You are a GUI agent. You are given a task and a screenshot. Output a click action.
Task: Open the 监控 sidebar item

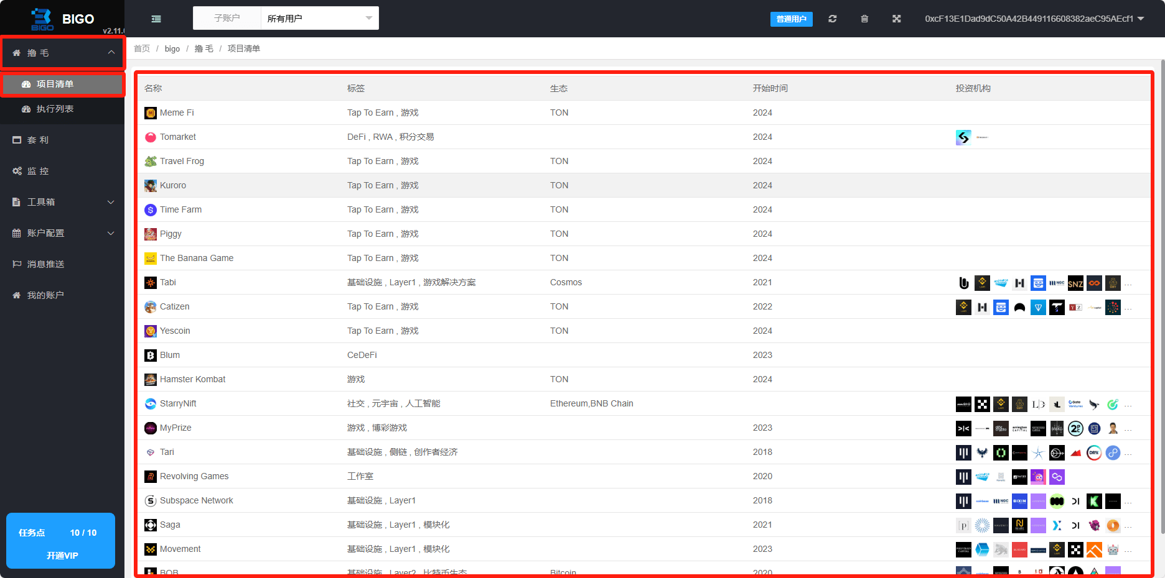[x=62, y=171]
